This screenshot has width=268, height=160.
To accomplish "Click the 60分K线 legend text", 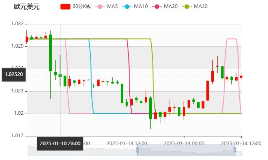I will click(x=82, y=7).
